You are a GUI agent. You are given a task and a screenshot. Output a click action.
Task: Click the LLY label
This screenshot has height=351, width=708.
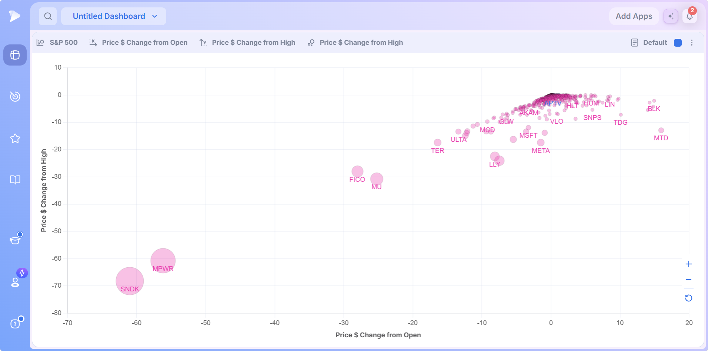(495, 164)
